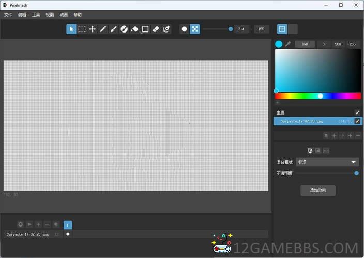Expand the plus below the color picker

[277, 103]
